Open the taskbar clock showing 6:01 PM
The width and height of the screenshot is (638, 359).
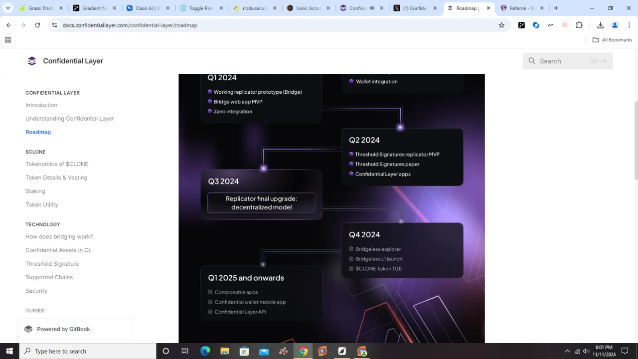tap(604, 351)
